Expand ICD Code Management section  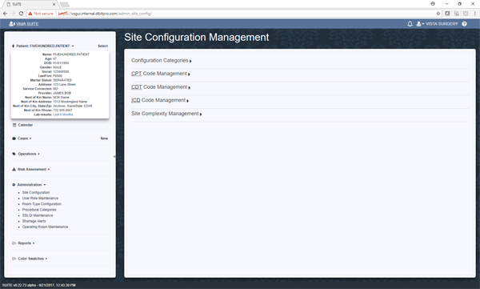(x=160, y=101)
